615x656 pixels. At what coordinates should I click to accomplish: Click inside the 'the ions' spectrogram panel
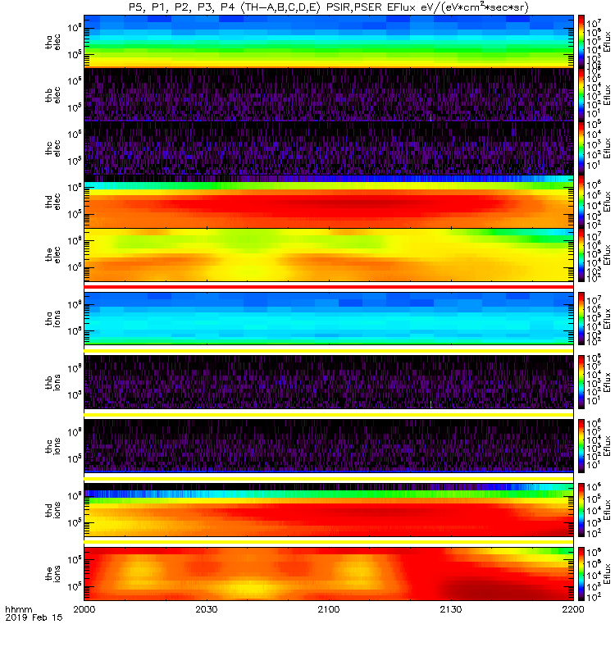(x=329, y=573)
